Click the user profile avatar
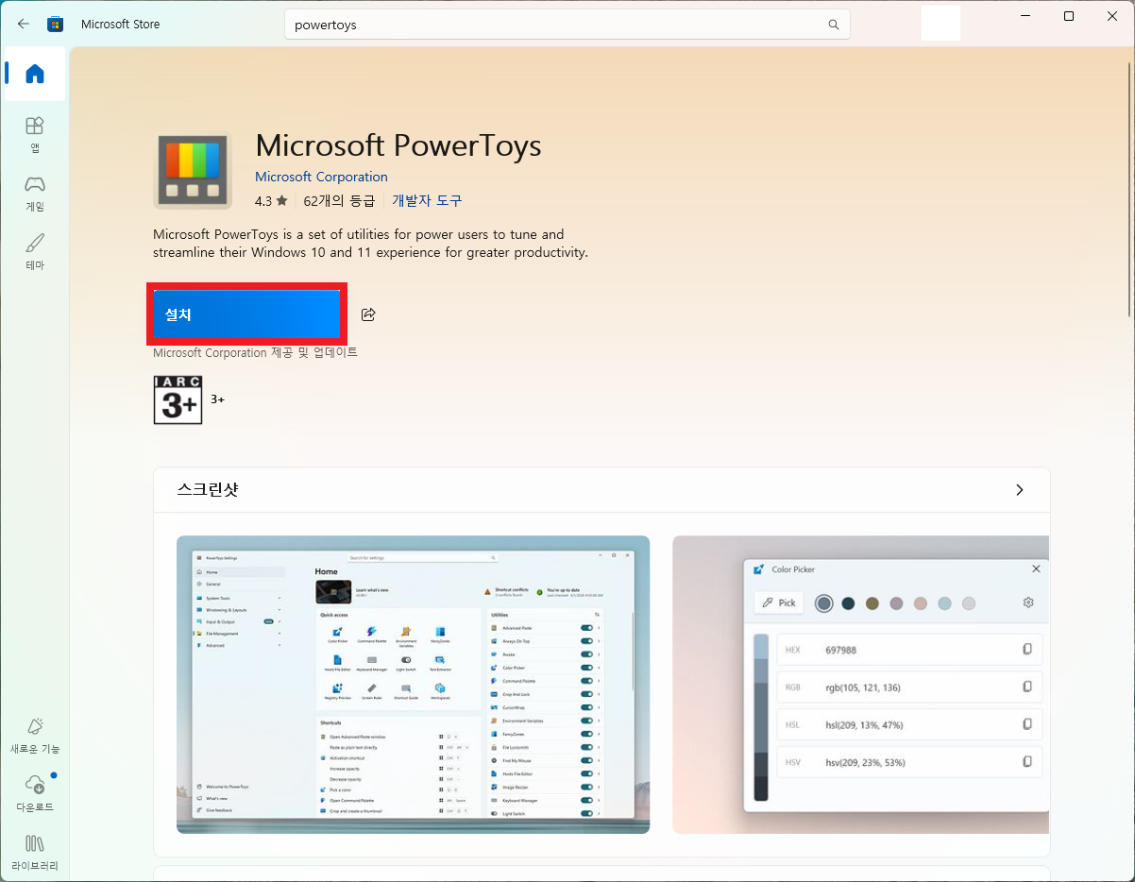The width and height of the screenshot is (1135, 882). pos(940,24)
